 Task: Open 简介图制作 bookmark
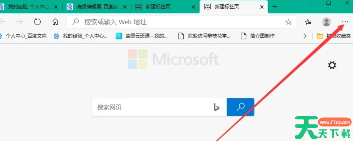[x=258, y=36]
